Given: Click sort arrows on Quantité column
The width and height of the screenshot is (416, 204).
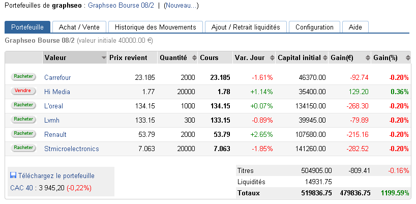Looking at the screenshot, I should [193, 58].
